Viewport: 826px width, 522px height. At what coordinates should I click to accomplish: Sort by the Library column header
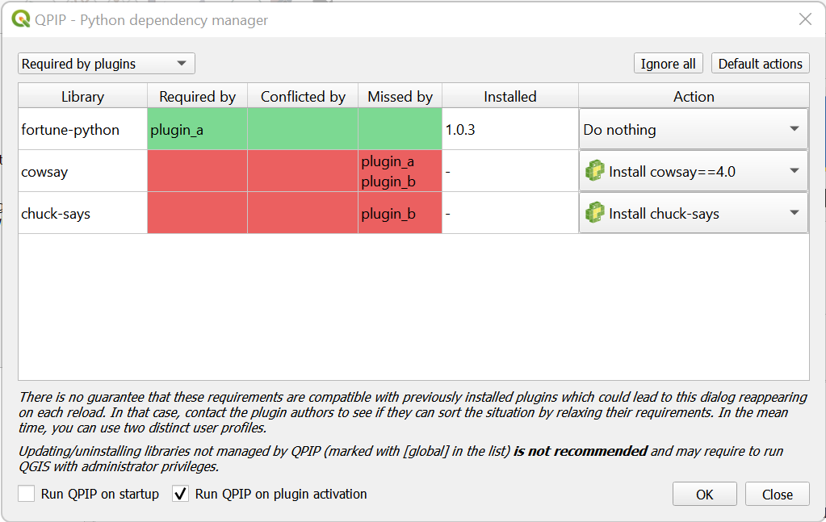pos(82,96)
